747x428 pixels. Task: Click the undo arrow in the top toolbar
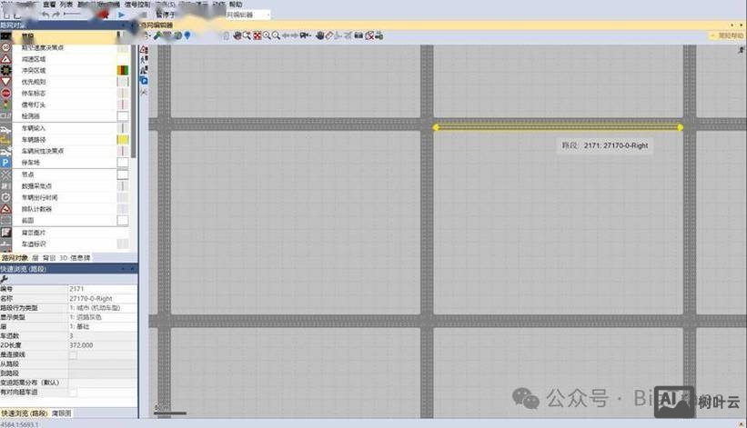(45, 15)
